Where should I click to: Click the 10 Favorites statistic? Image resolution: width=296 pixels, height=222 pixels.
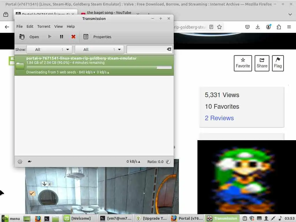pos(222,106)
